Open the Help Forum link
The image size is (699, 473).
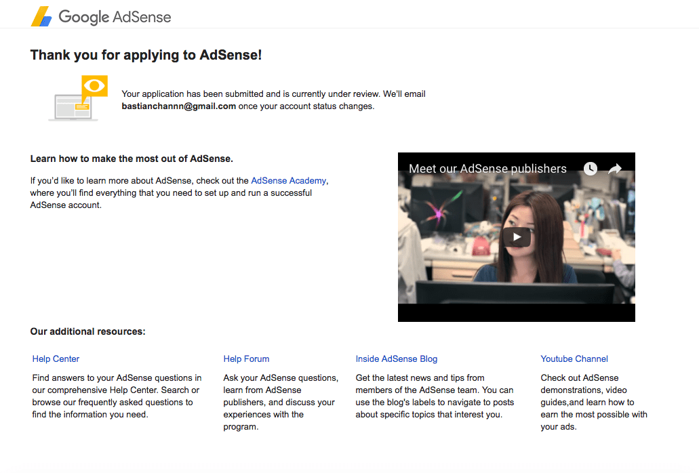pos(246,358)
